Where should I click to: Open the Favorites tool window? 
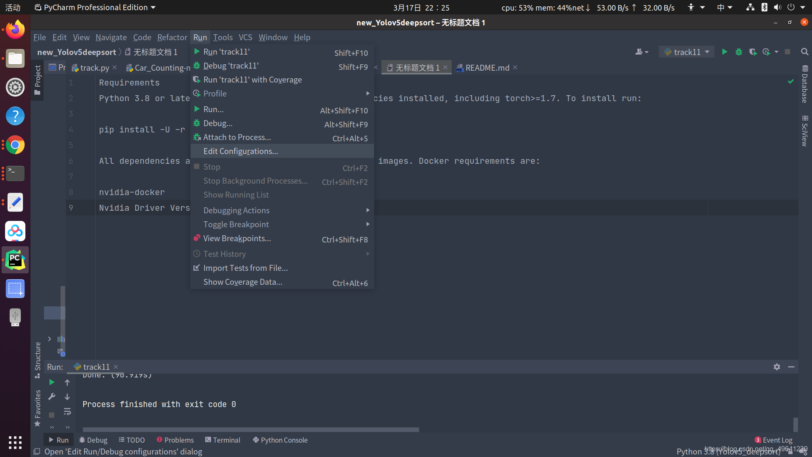(x=38, y=408)
